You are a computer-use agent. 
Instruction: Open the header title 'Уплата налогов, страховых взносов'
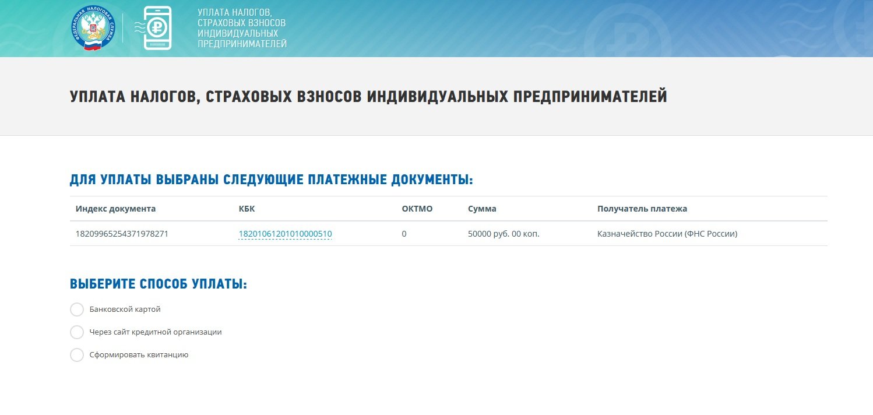point(242,28)
